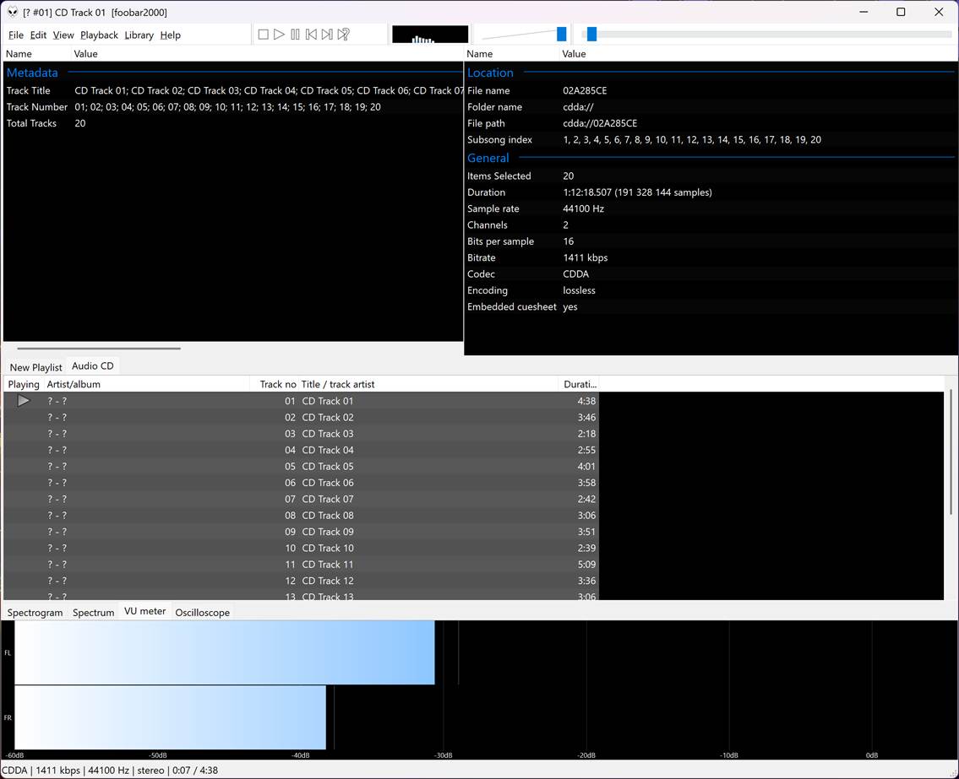
Task: Switch to the New Playlist tab
Action: coord(35,367)
